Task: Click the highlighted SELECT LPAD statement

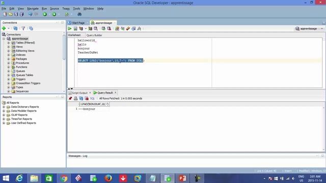Action: point(111,60)
